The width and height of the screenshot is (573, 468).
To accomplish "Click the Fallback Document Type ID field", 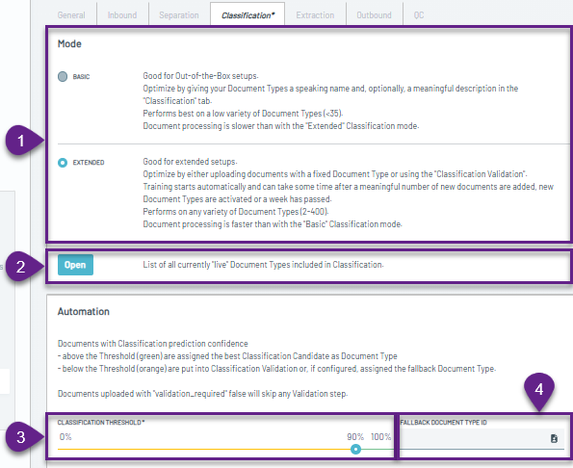I will pyautogui.click(x=482, y=439).
